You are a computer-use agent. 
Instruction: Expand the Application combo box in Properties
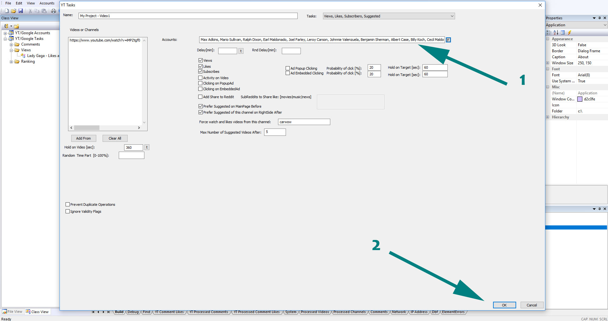605,25
